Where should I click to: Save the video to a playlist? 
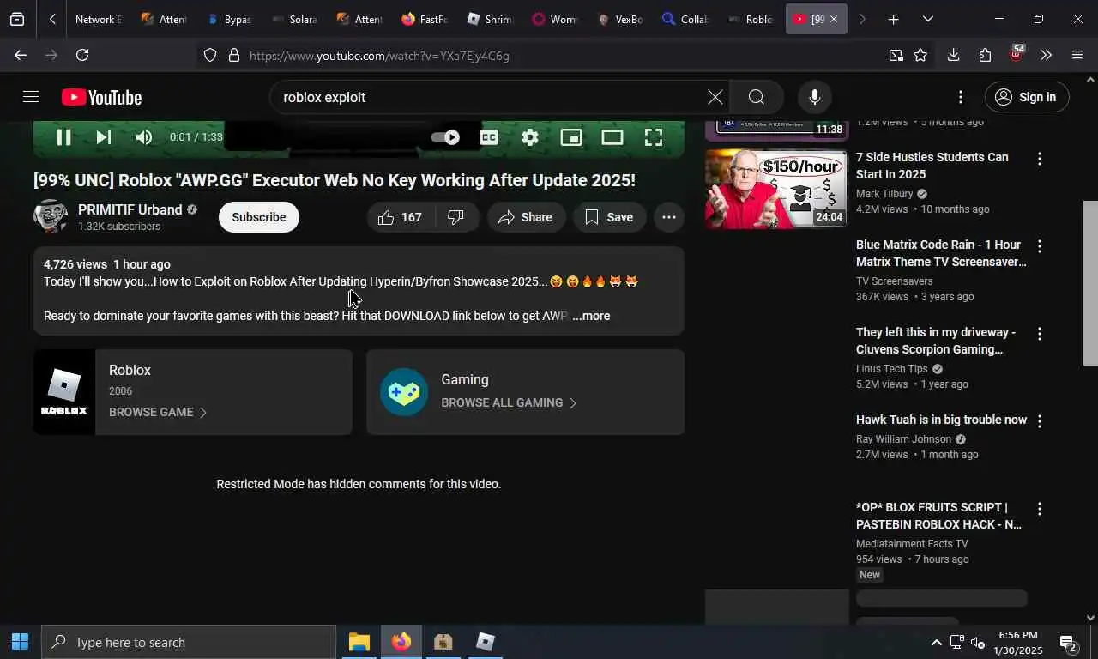(x=609, y=217)
